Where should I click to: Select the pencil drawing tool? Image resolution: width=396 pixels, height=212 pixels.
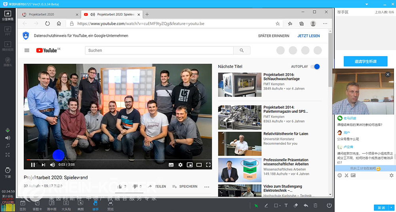tap(266, 205)
